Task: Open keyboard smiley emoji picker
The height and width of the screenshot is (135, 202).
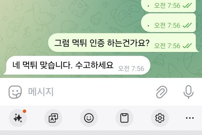Action: pos(89,118)
